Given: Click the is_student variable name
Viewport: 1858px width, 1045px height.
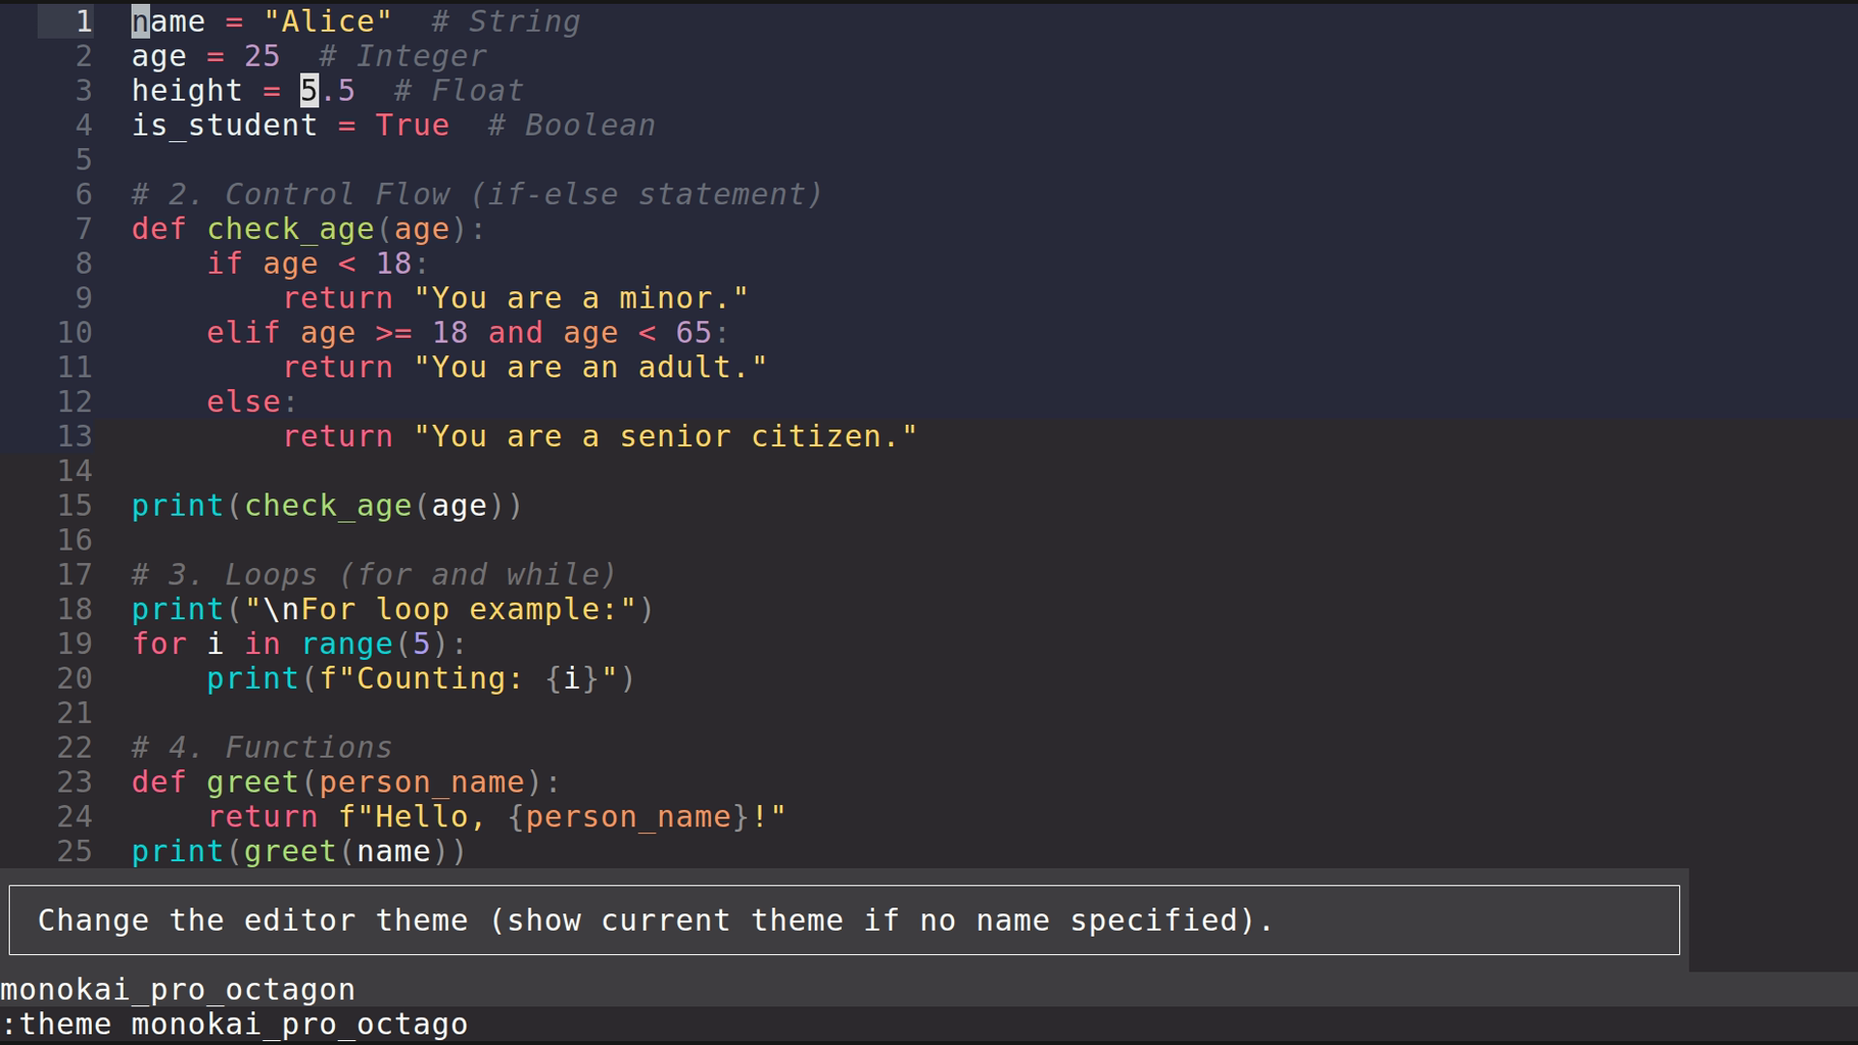Looking at the screenshot, I should (x=225, y=125).
